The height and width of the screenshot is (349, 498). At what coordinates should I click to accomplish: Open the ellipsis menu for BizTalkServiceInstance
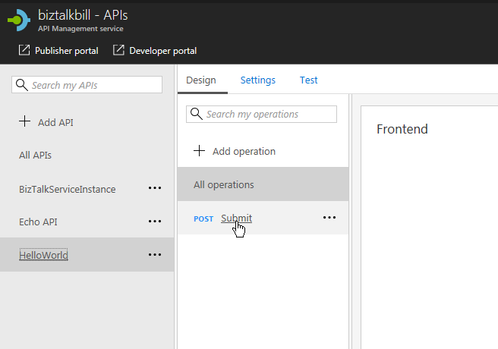[x=155, y=188]
